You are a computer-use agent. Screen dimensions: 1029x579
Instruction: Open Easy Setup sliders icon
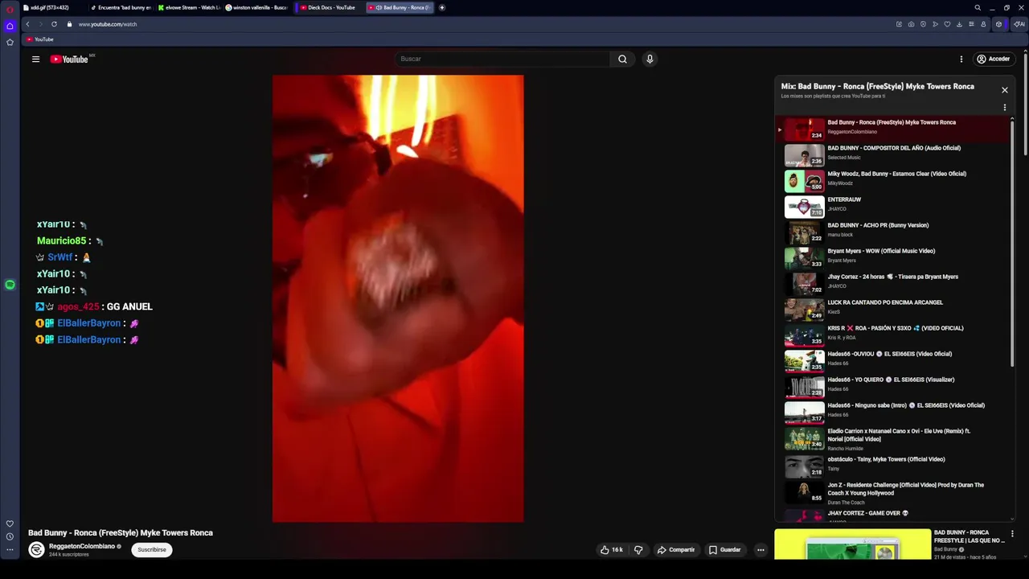pyautogui.click(x=971, y=24)
